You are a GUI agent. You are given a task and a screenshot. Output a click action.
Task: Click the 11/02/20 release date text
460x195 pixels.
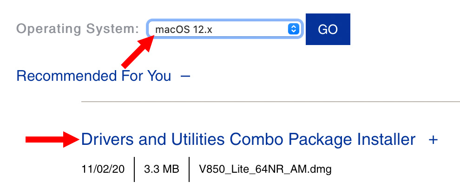point(103,169)
